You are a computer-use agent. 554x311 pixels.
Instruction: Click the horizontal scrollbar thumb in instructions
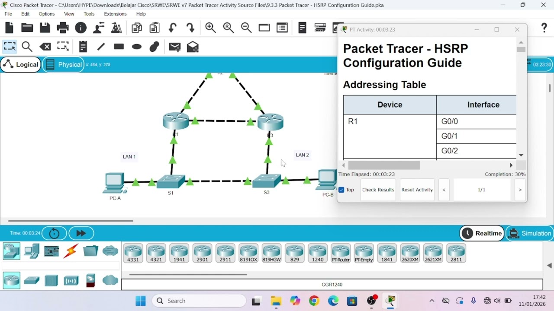coord(384,165)
